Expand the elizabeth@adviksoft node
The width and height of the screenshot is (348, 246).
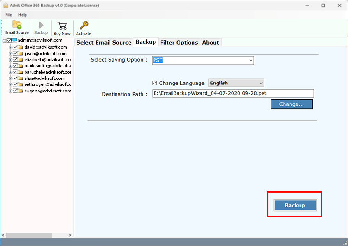click(x=10, y=60)
